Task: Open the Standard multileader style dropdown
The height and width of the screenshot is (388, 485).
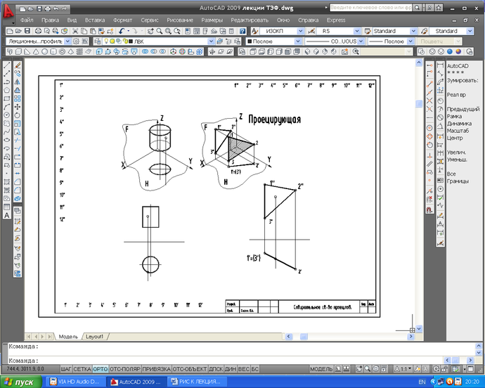Action: tap(470, 31)
